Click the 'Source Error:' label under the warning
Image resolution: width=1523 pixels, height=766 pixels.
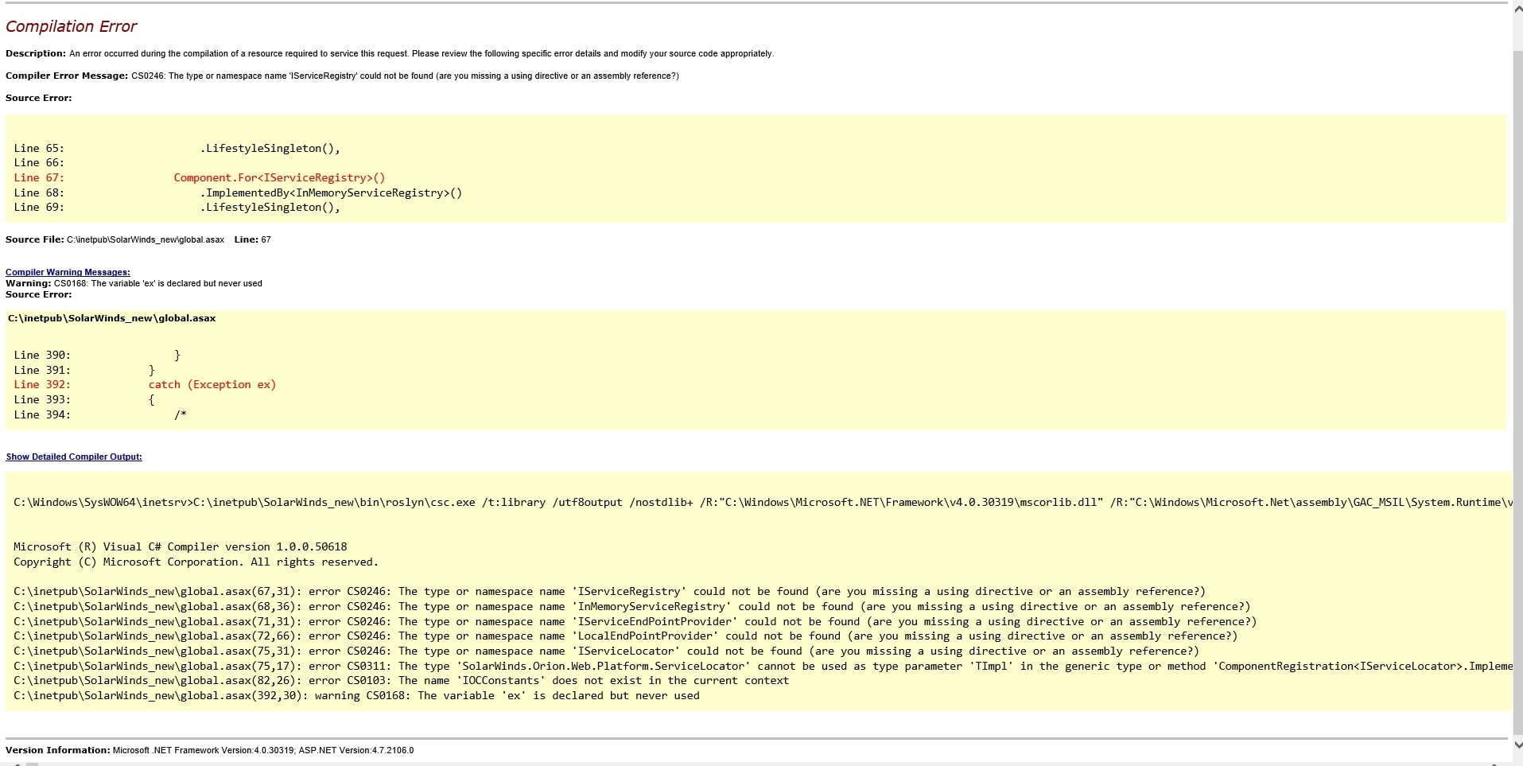coord(38,294)
